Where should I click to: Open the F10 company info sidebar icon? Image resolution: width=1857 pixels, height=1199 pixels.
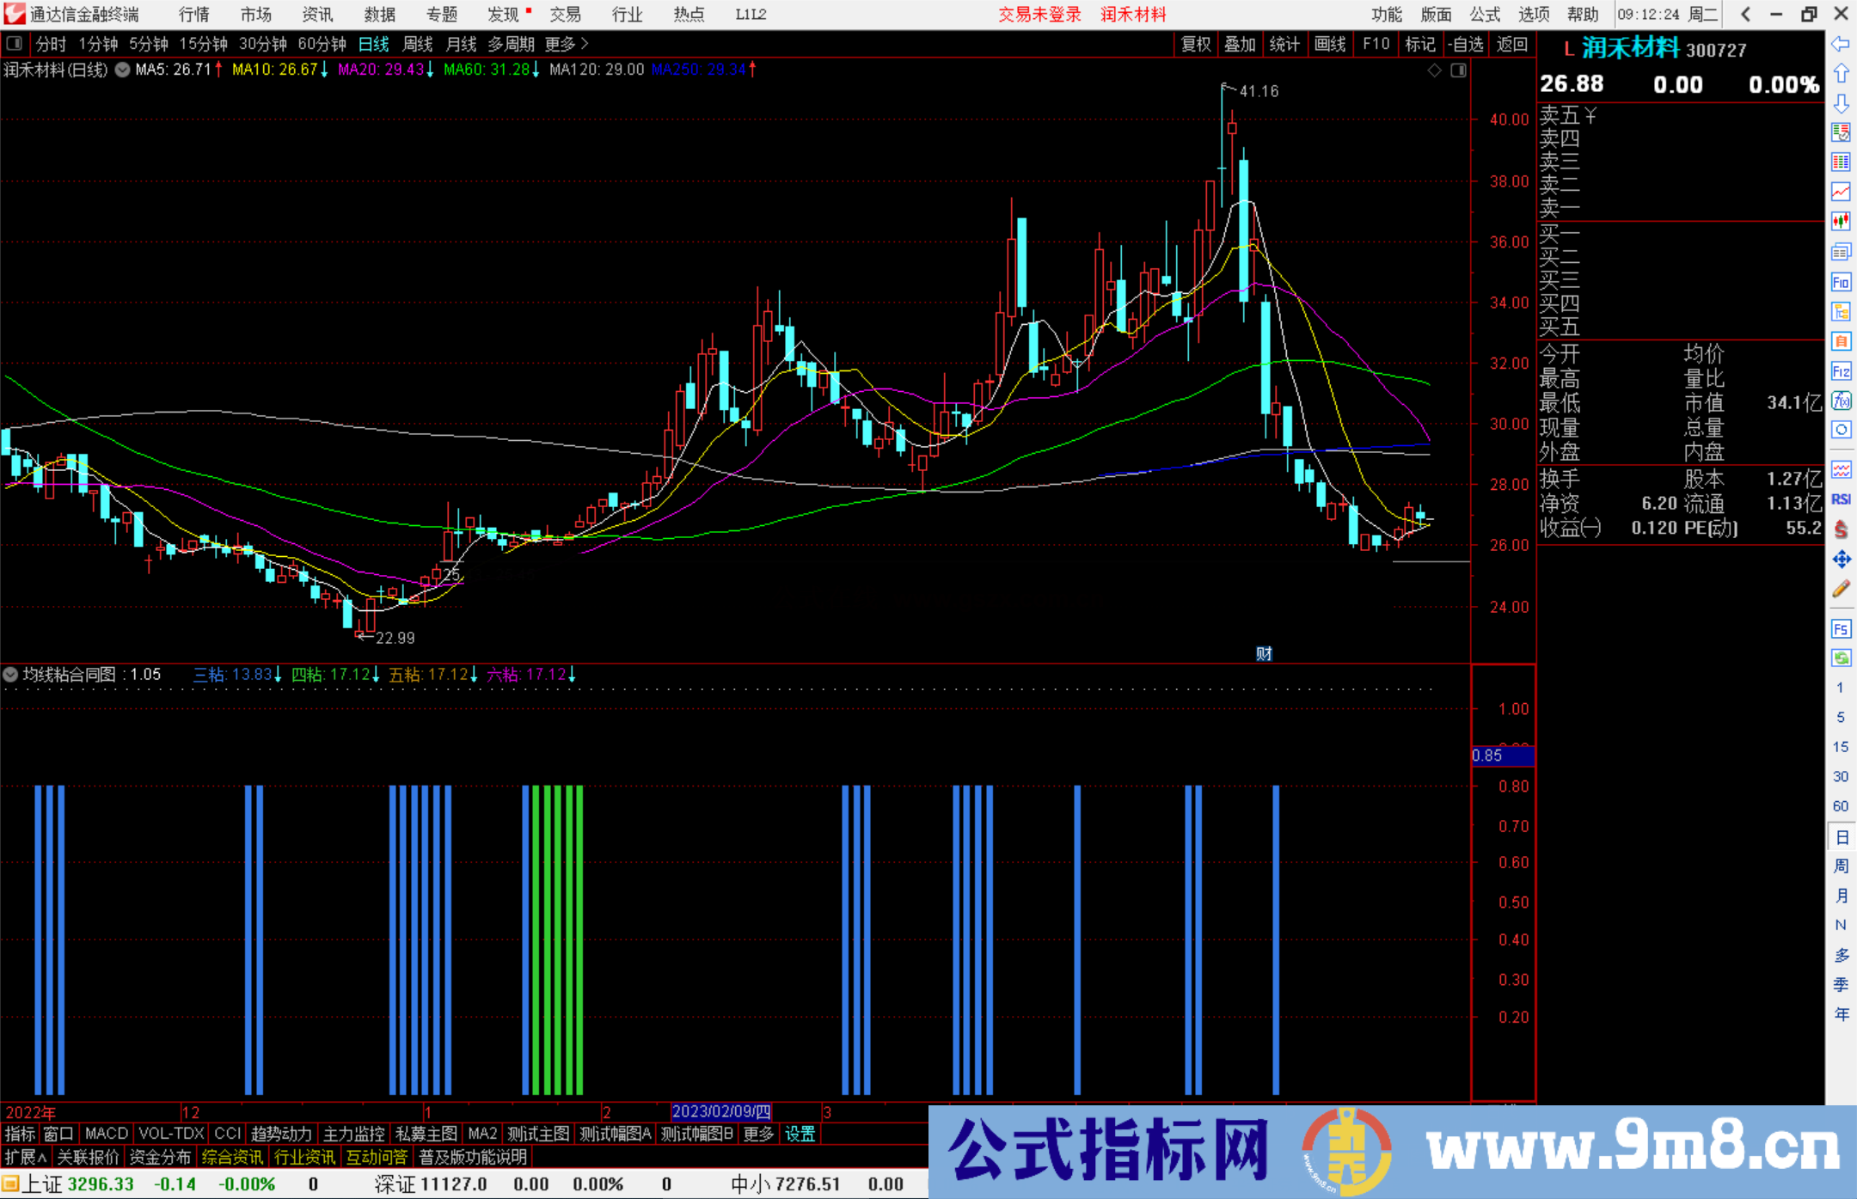point(1841,282)
